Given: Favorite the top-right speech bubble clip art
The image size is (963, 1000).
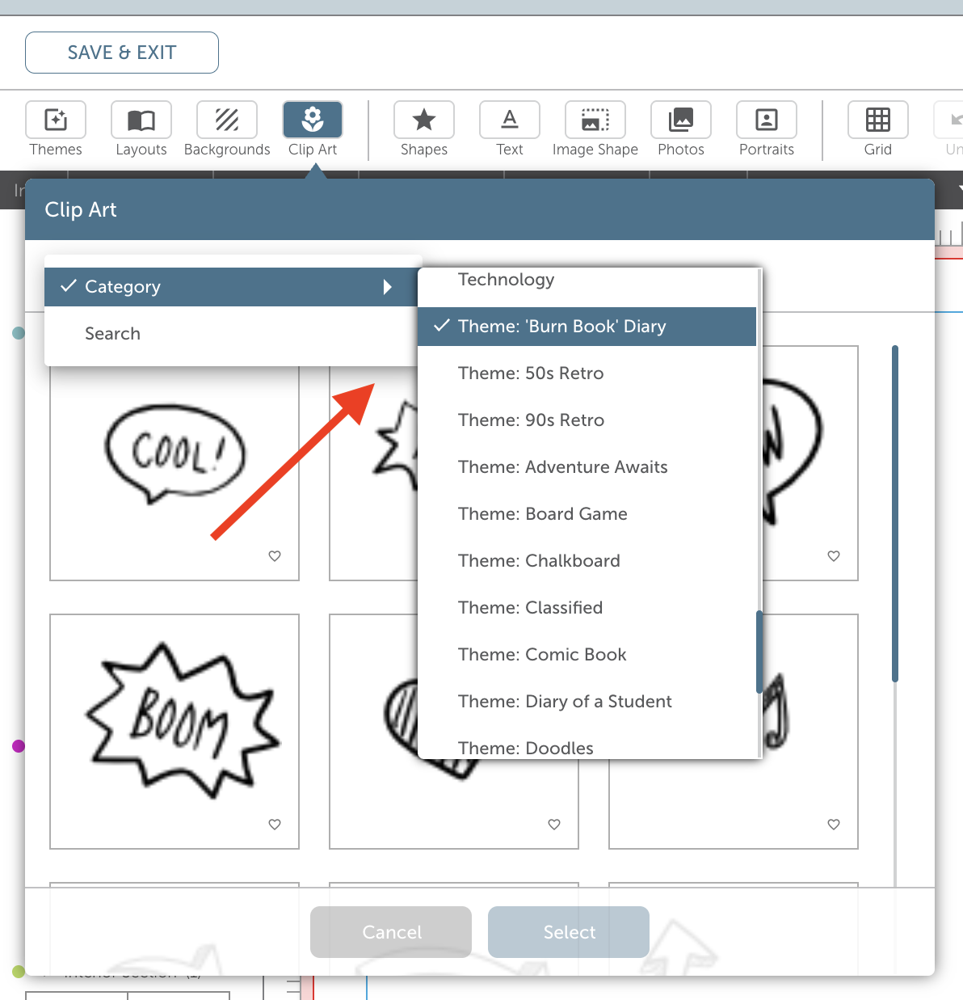Looking at the screenshot, I should (834, 556).
